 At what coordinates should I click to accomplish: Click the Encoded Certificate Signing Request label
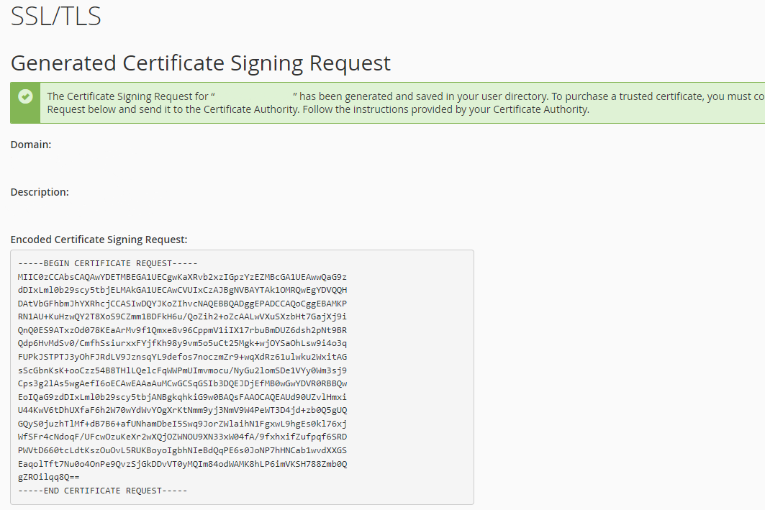pyautogui.click(x=99, y=240)
